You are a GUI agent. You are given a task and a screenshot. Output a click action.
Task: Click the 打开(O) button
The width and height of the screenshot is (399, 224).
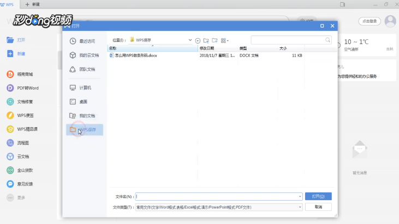[x=318, y=196]
